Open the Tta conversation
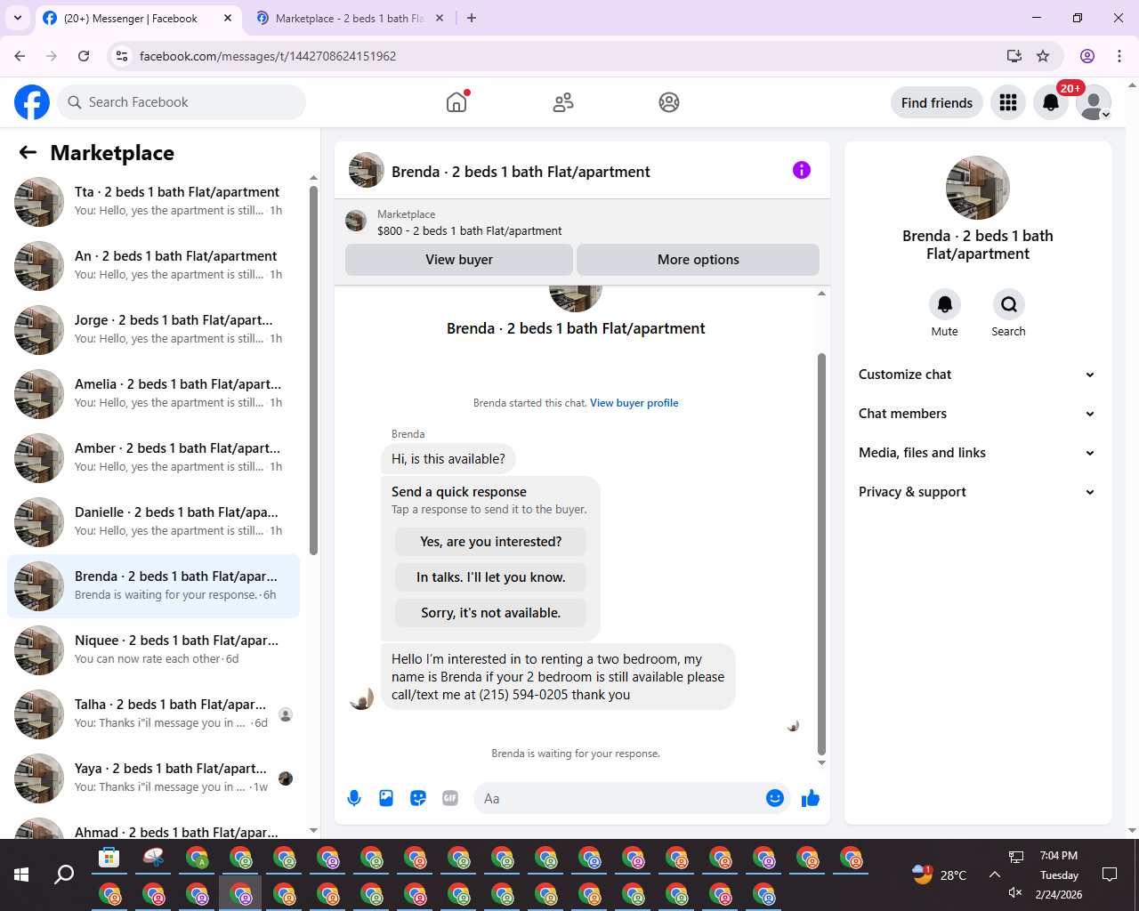The image size is (1139, 911). [x=153, y=201]
